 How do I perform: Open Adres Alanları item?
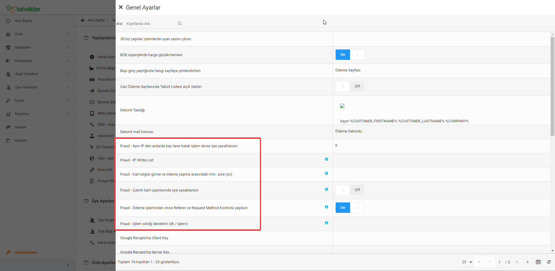coord(102,243)
